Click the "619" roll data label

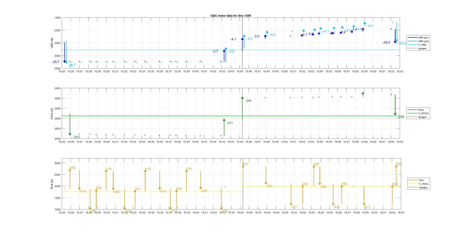(x=148, y=169)
